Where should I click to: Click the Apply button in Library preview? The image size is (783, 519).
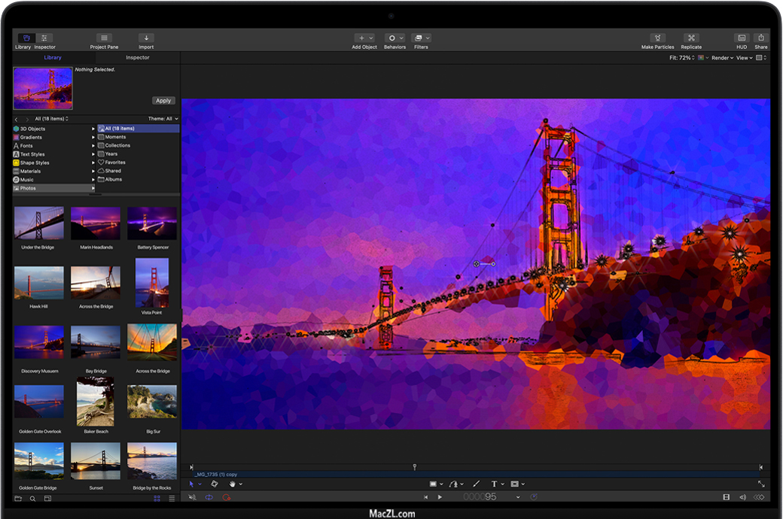pyautogui.click(x=163, y=101)
